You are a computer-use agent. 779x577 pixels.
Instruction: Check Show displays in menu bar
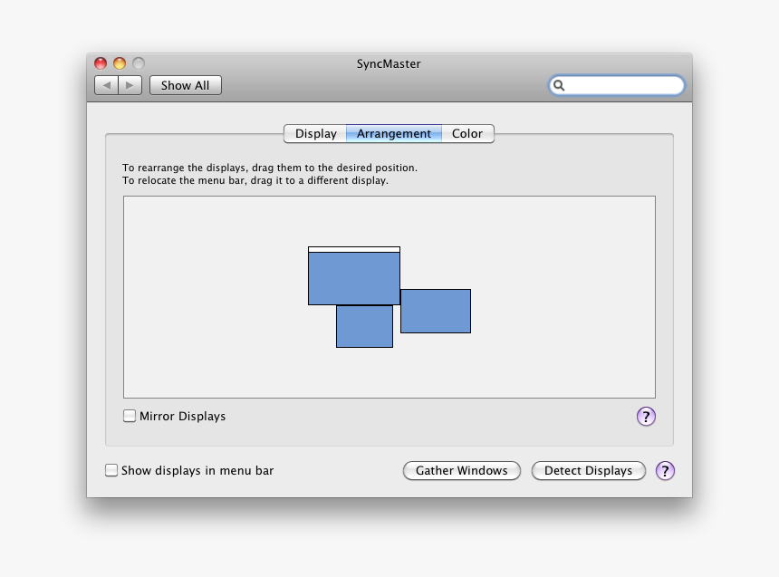pos(111,470)
